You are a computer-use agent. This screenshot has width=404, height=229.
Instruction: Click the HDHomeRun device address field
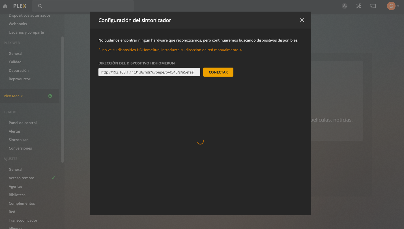(x=149, y=72)
